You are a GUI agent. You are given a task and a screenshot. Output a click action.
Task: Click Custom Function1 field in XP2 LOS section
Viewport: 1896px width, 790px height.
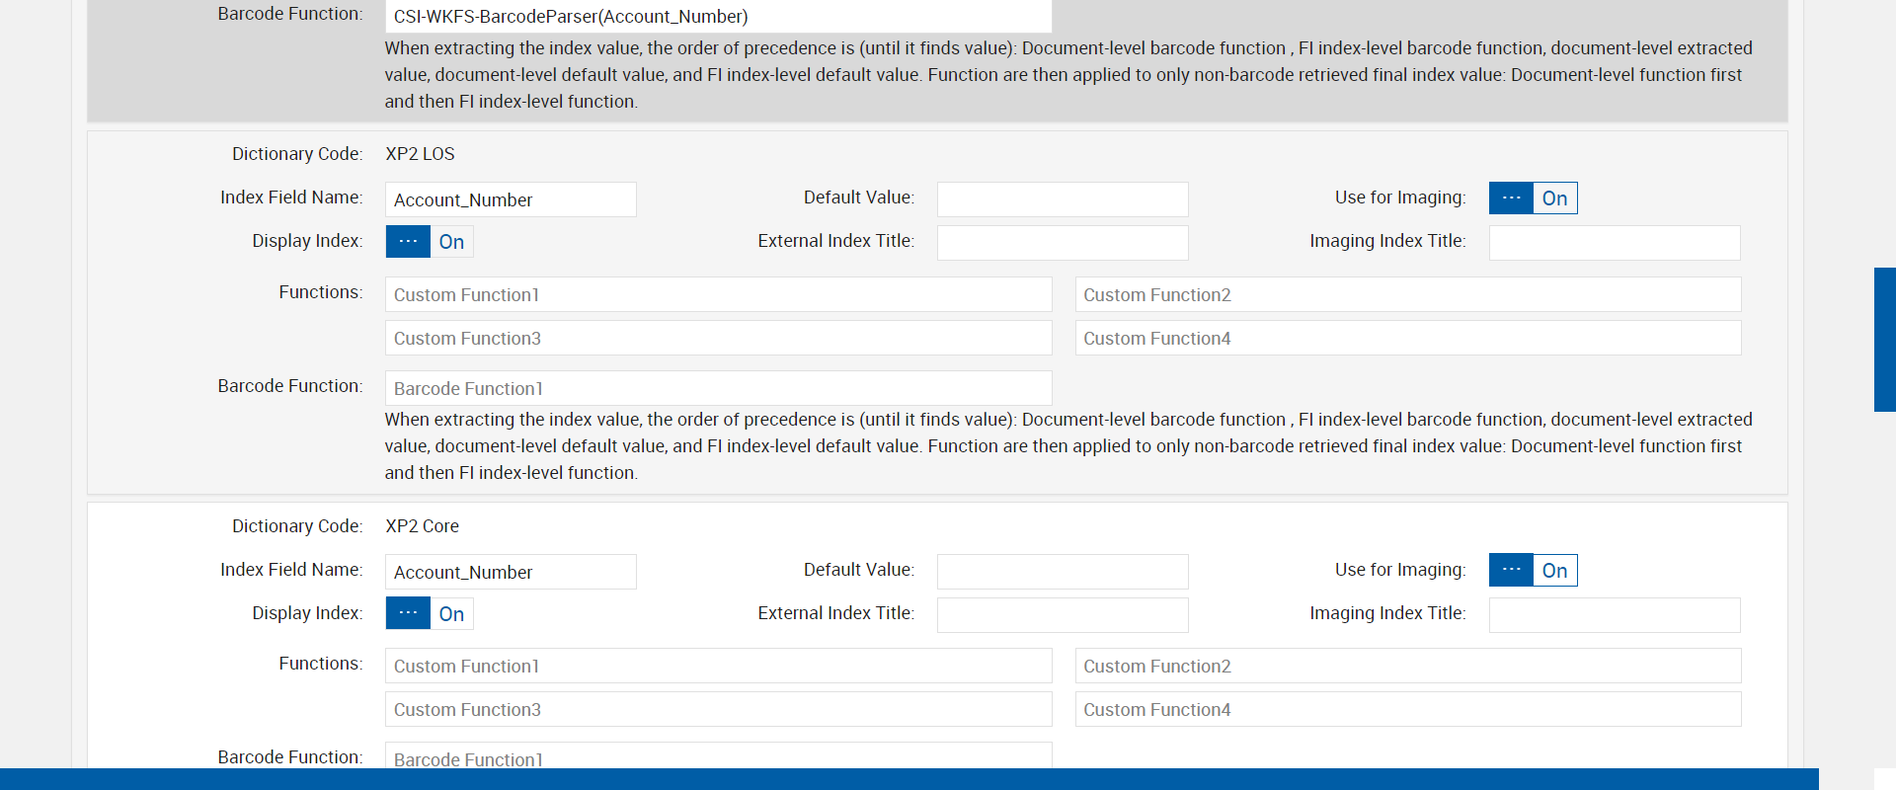coord(718,294)
